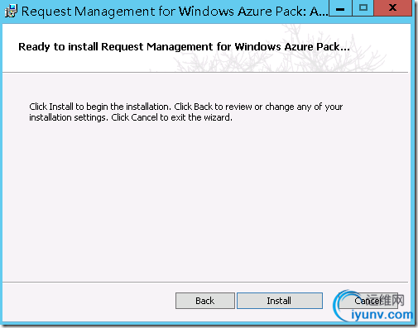
Task: Minimize the Request Management installer window
Action: click(340, 8)
